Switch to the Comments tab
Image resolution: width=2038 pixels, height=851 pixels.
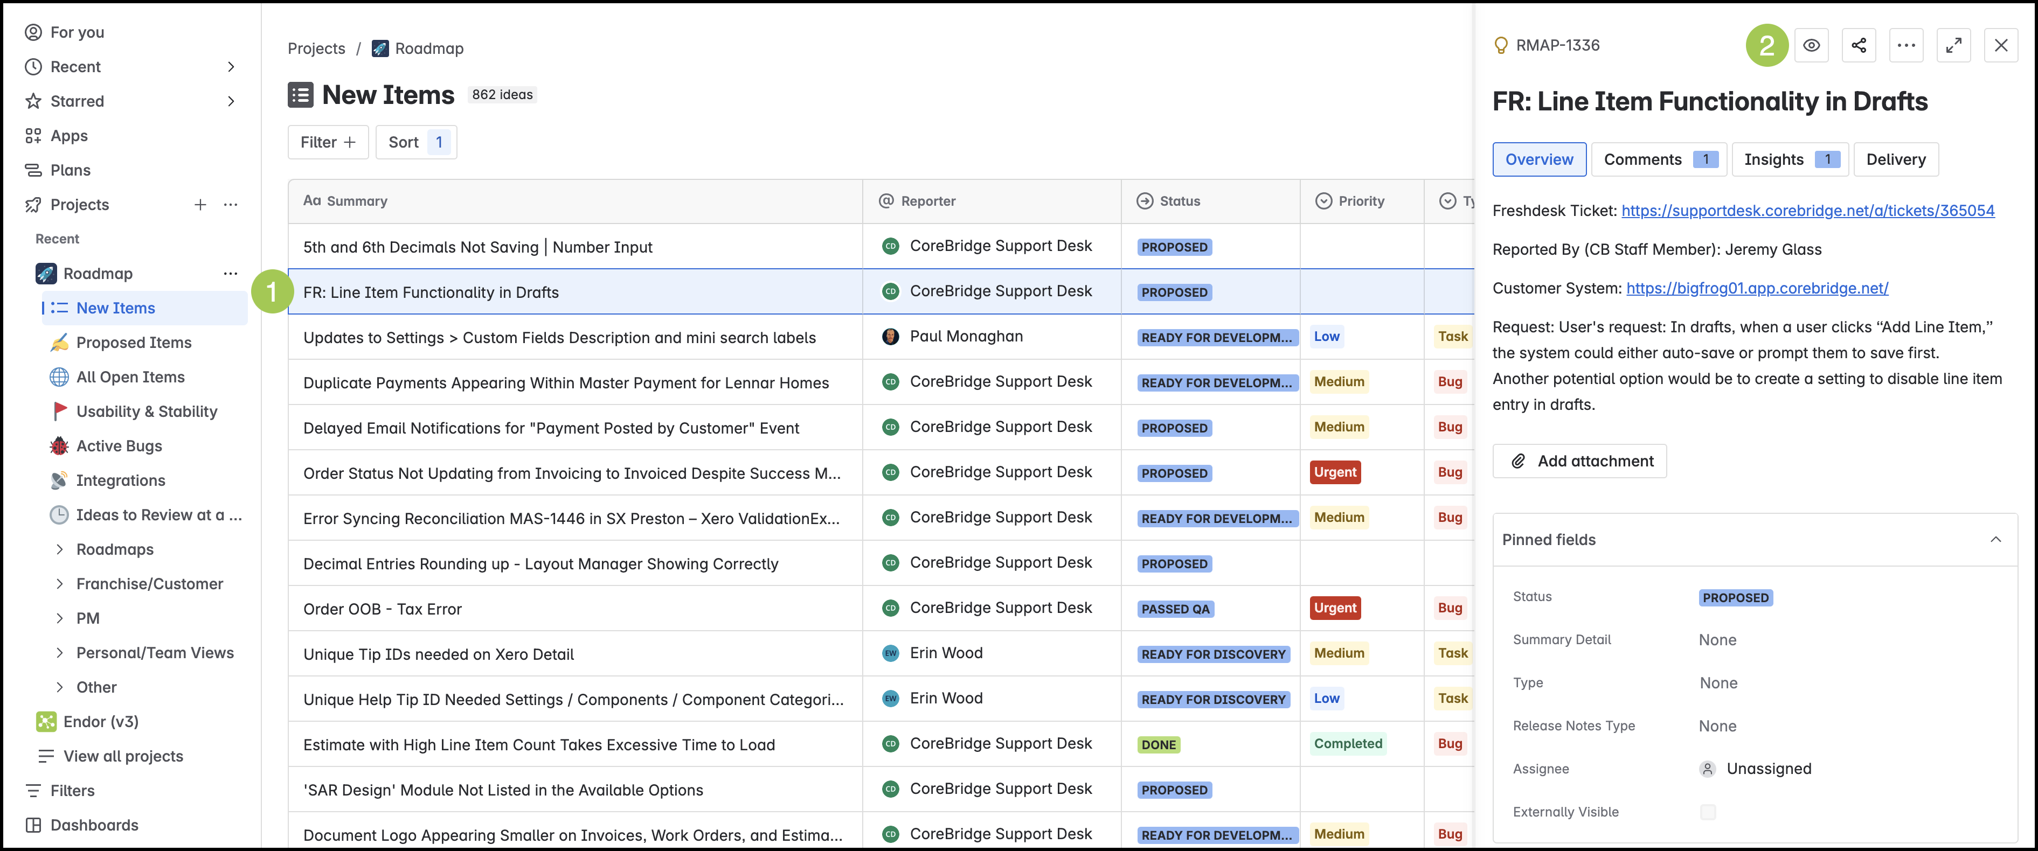1658,160
